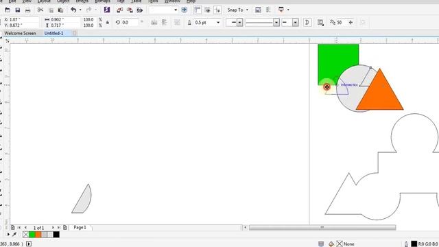
Task: Click the freehand smoothing slider plus icon
Action: click(x=351, y=23)
